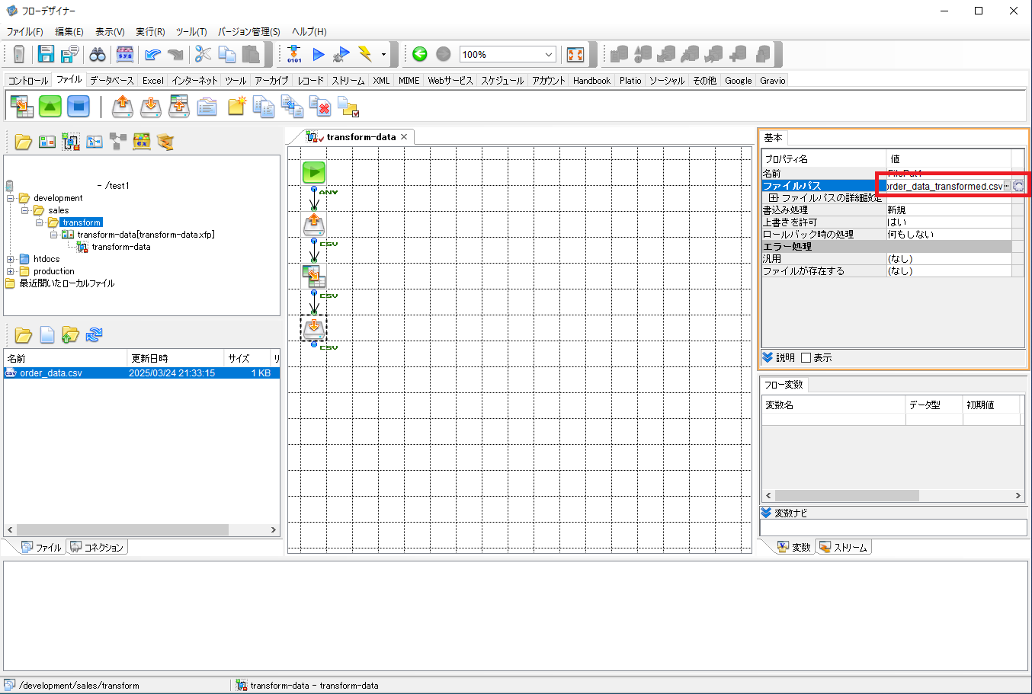Close the transform-data canvas tab
This screenshot has height=694, width=1032.
[x=404, y=137]
